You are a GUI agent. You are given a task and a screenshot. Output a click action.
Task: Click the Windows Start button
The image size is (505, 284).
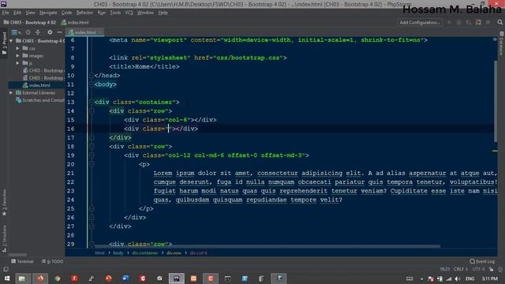7,278
